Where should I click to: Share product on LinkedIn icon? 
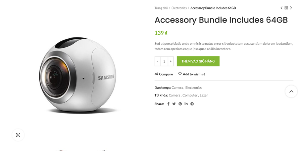click(x=186, y=104)
